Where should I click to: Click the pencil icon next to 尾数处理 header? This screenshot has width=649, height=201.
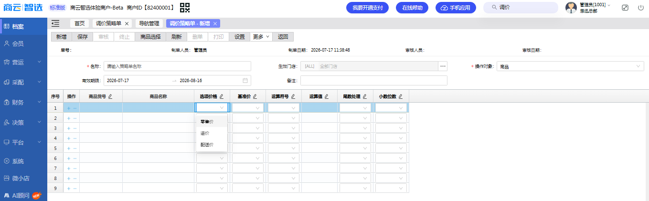365,96
